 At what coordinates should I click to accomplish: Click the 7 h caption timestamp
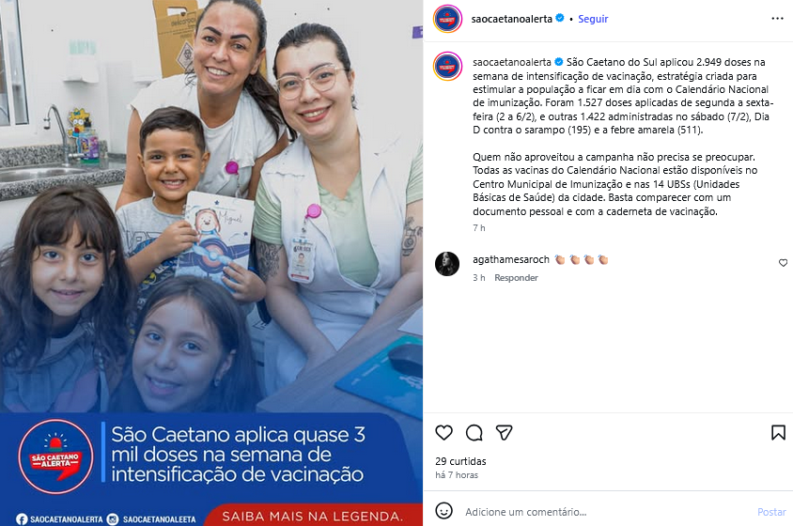pyautogui.click(x=479, y=228)
